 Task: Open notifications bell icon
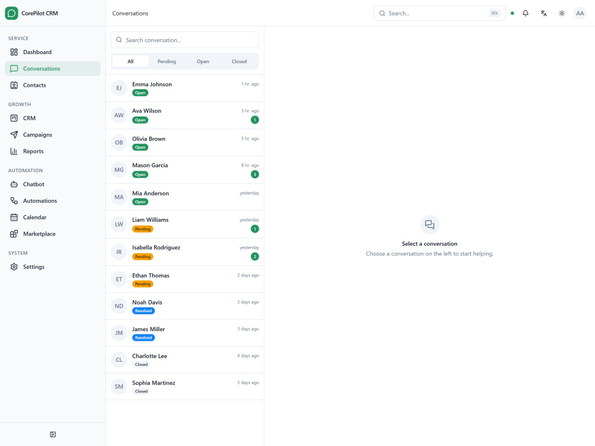525,13
